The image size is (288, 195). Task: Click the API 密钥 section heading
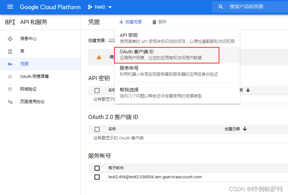pos(99,78)
